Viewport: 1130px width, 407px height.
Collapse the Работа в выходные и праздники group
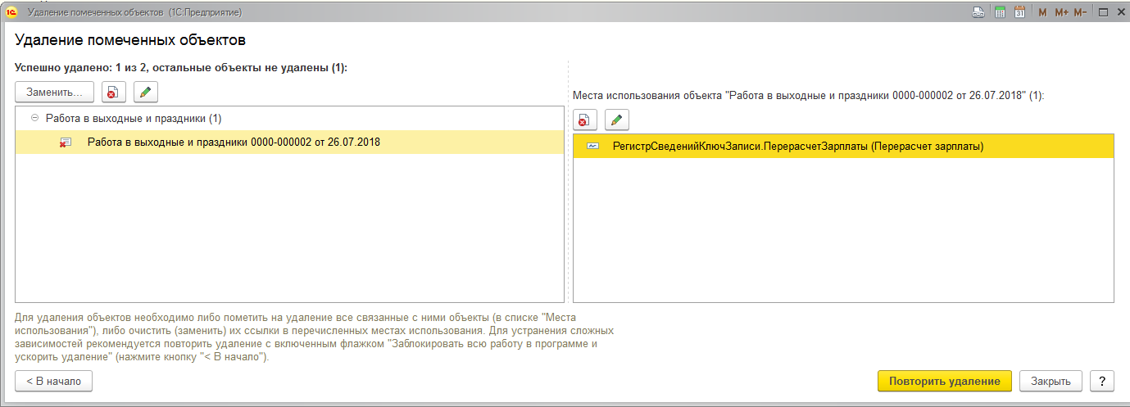(x=34, y=118)
